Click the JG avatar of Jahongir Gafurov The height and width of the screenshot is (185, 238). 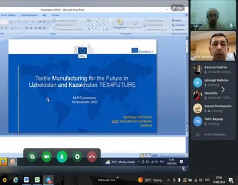point(198,82)
